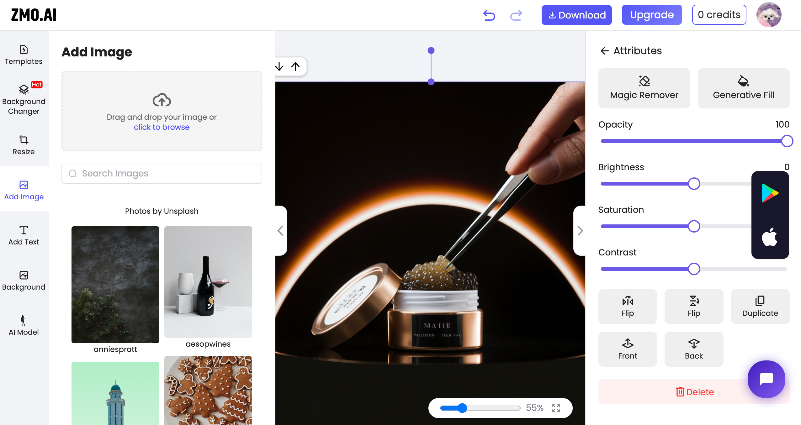This screenshot has height=425, width=801.
Task: Follow the click to browse link
Action: [162, 127]
